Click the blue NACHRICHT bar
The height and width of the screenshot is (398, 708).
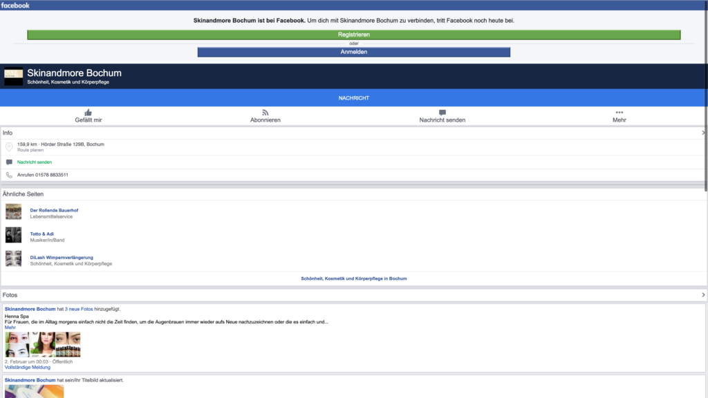tap(353, 98)
